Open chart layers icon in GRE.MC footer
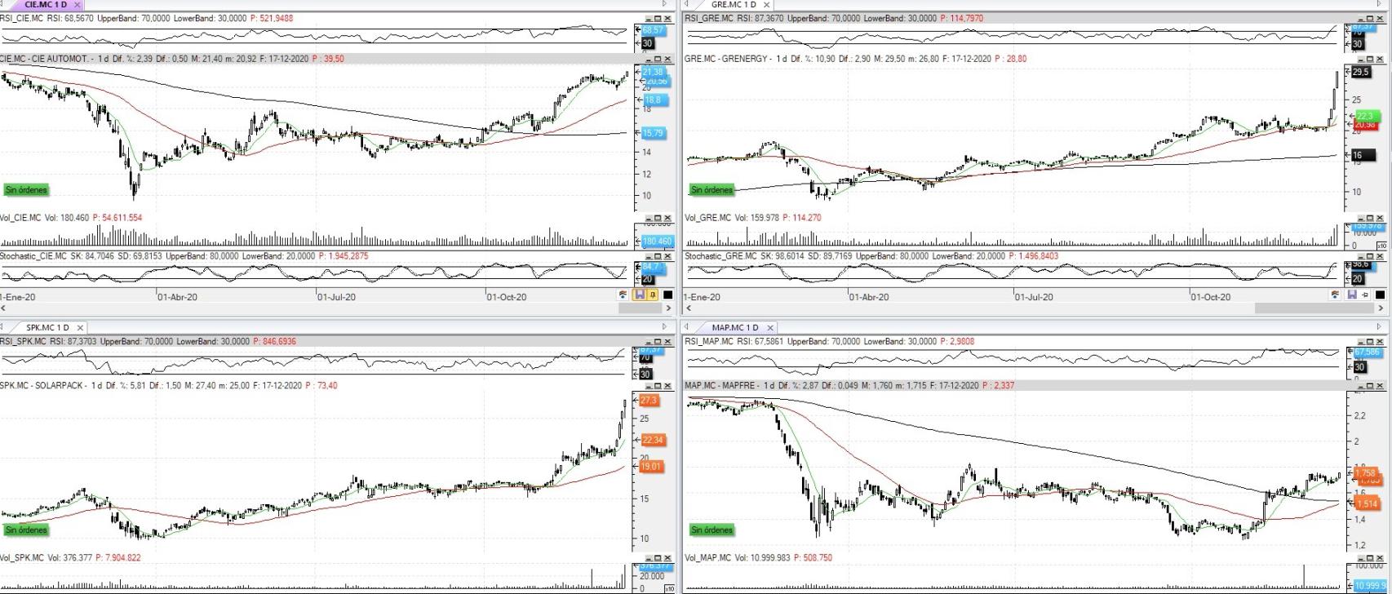 point(1336,295)
